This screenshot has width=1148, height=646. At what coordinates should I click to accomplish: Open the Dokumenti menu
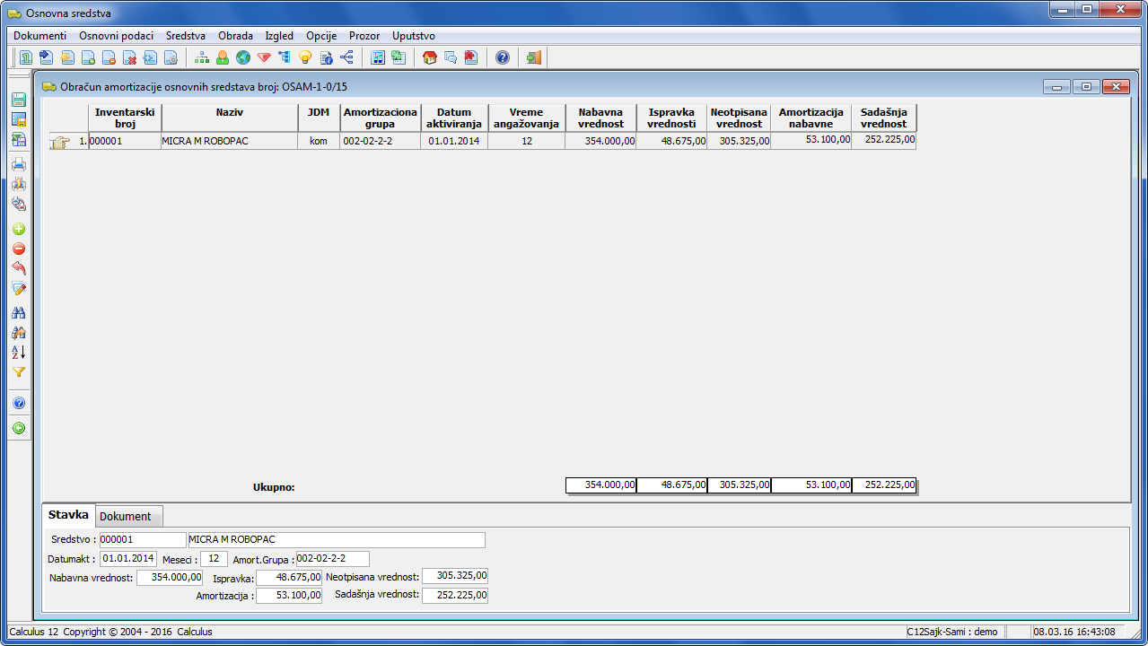(39, 36)
